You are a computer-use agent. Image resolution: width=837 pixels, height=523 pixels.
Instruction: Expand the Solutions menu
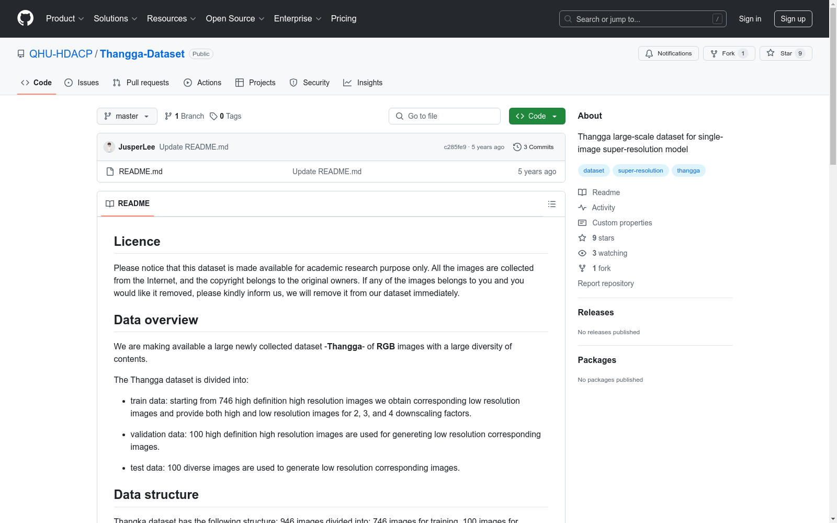point(116,19)
